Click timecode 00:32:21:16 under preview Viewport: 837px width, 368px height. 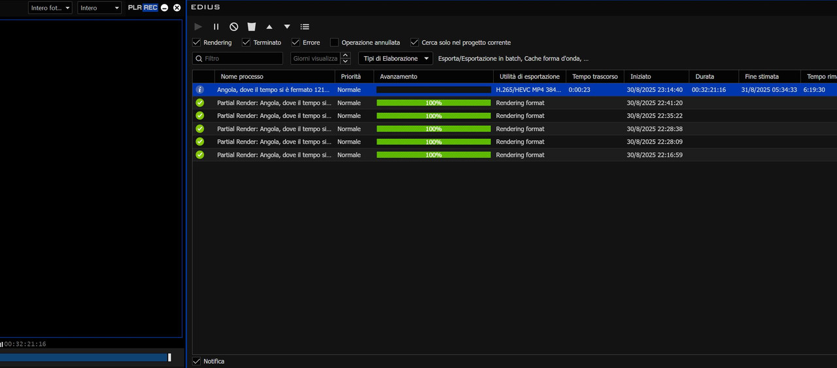25,344
